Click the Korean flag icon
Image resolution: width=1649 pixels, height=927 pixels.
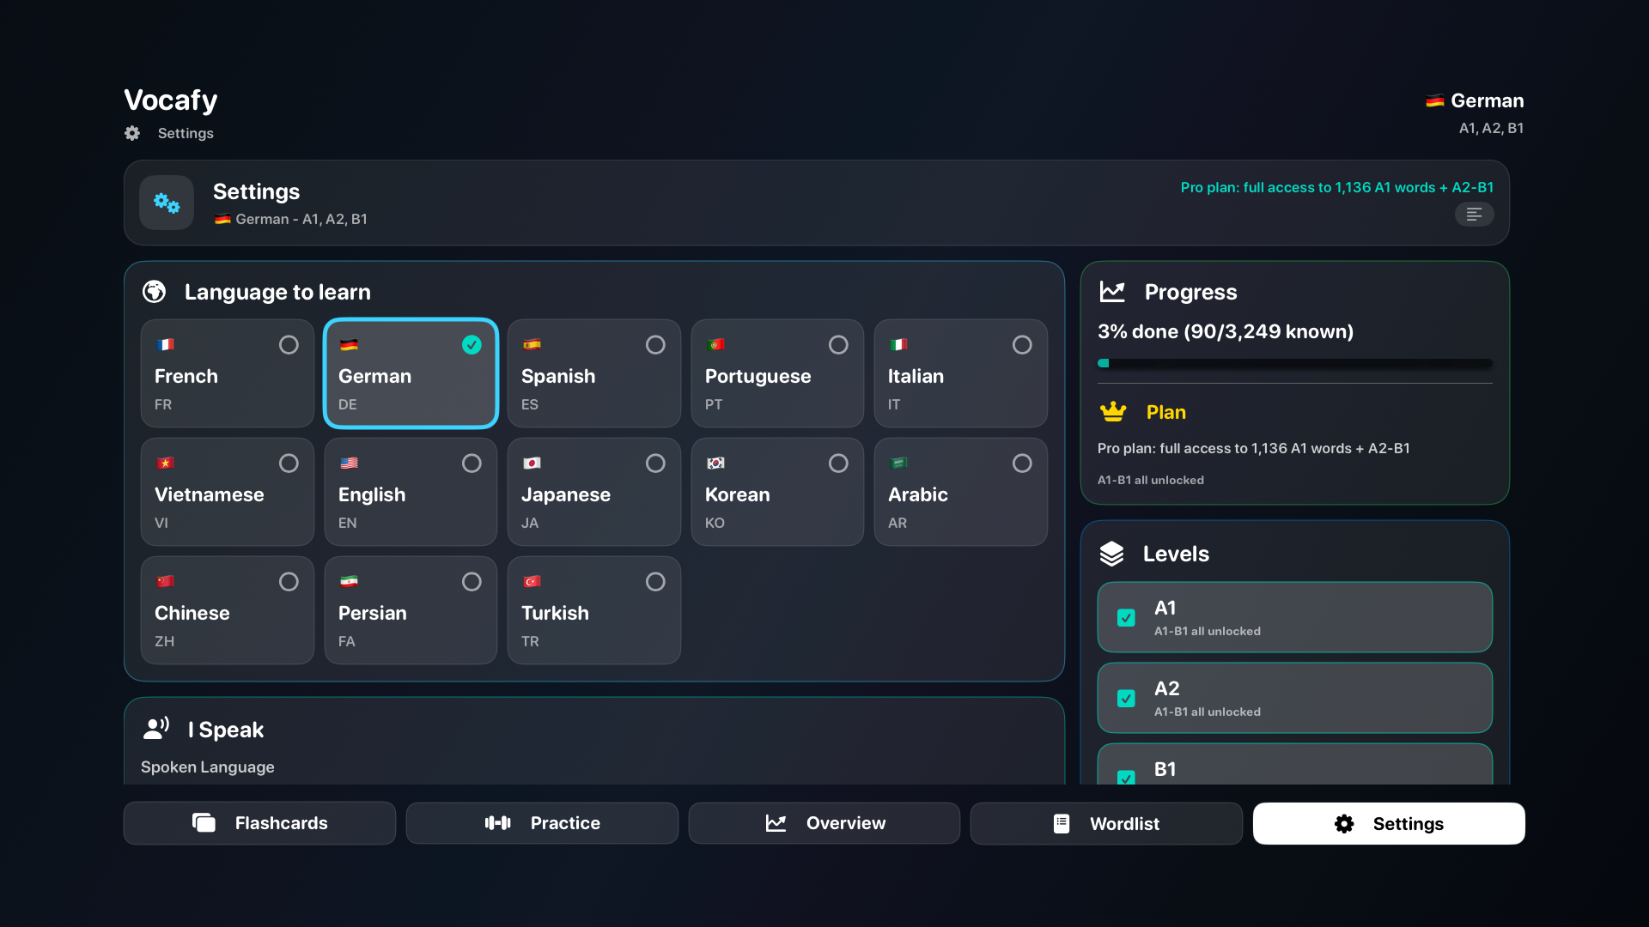click(715, 463)
